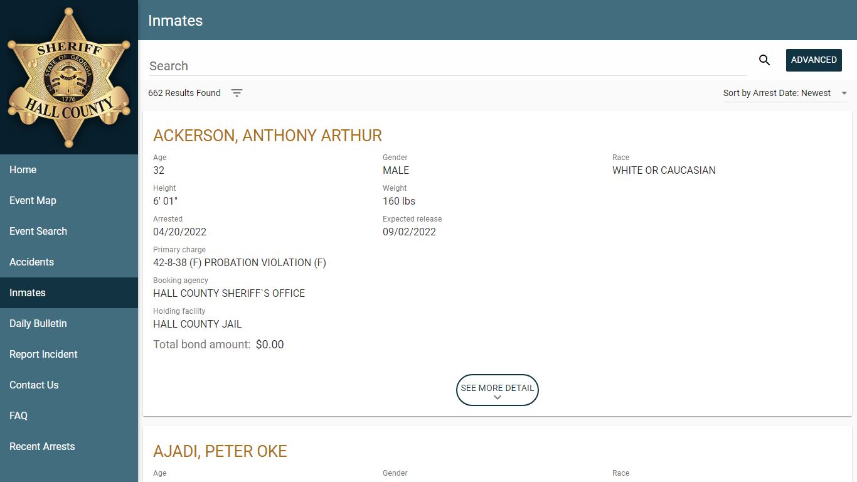The width and height of the screenshot is (857, 482).
Task: Go to Home in sidebar
Action: pyautogui.click(x=69, y=169)
